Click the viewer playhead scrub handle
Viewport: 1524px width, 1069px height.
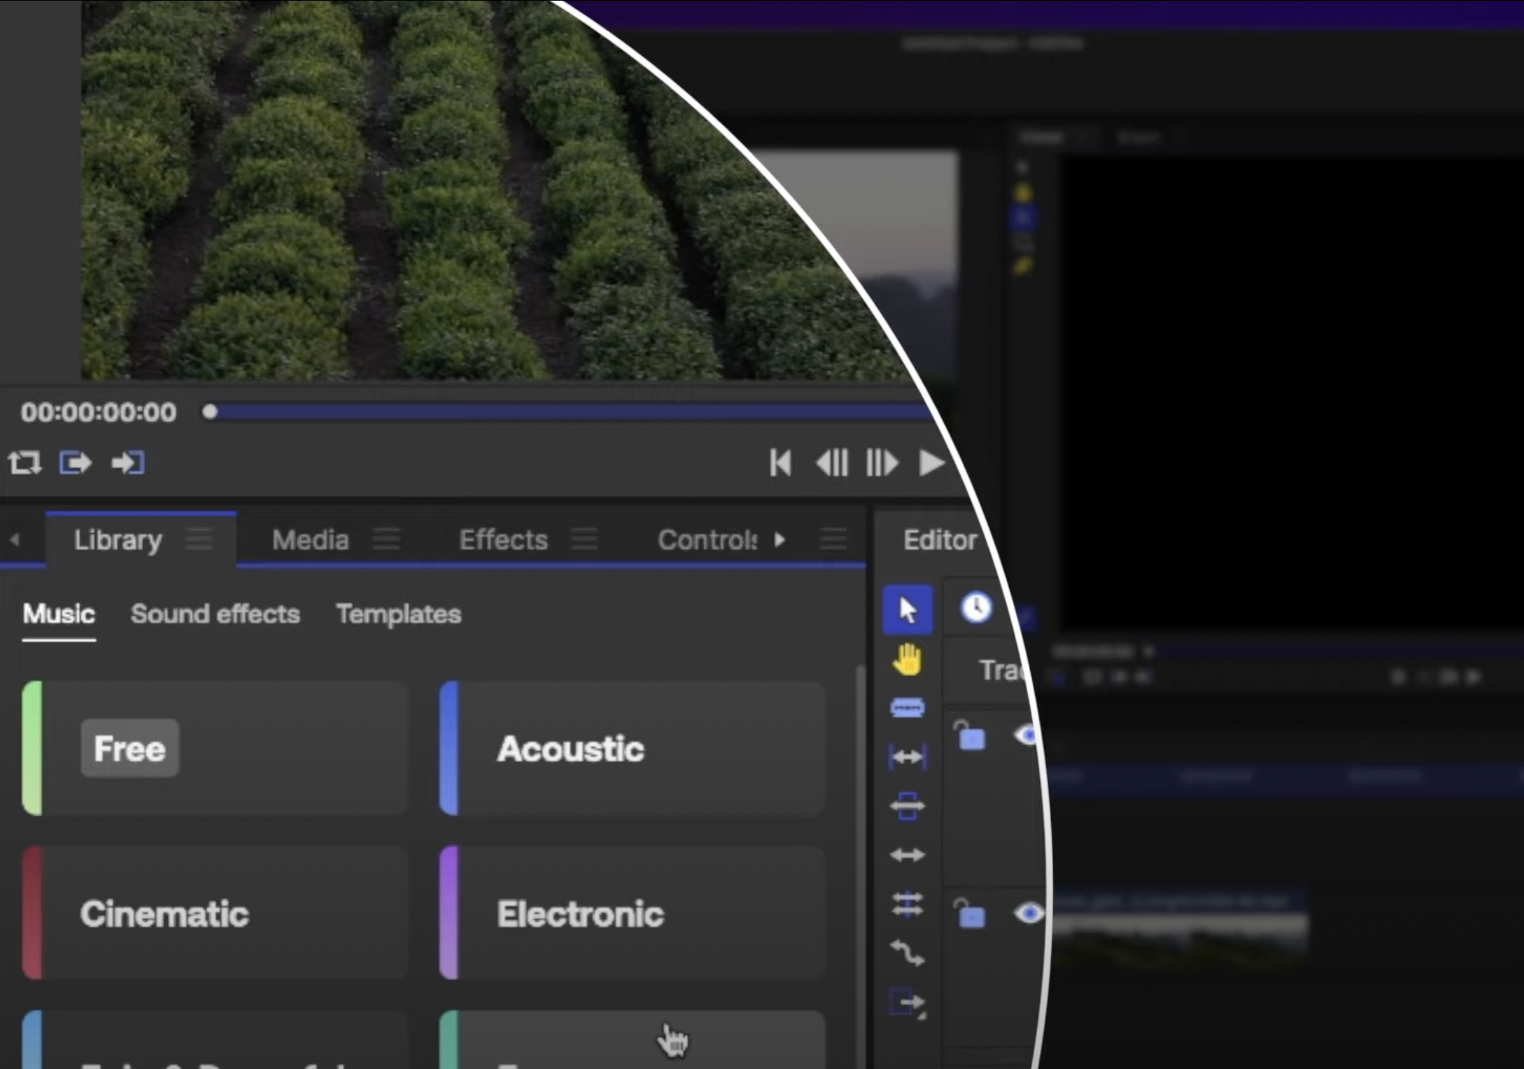point(210,413)
